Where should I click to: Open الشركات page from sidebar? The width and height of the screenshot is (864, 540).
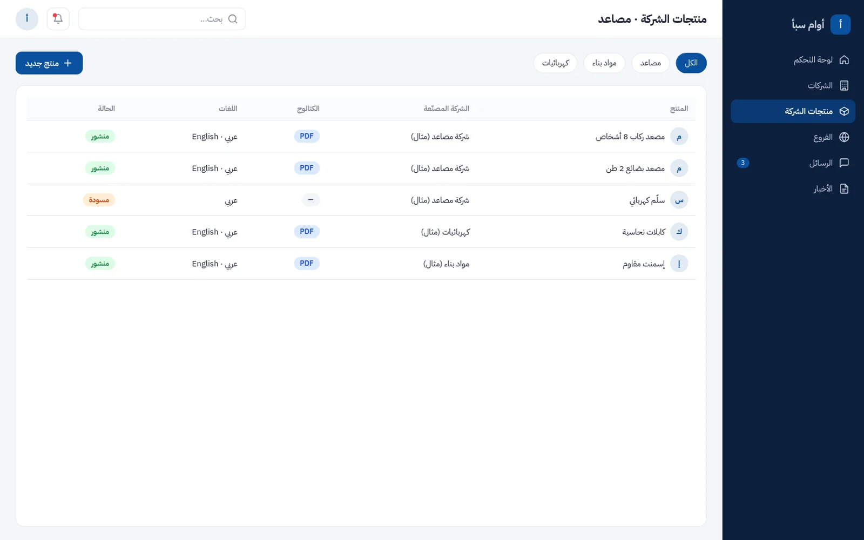click(793, 86)
